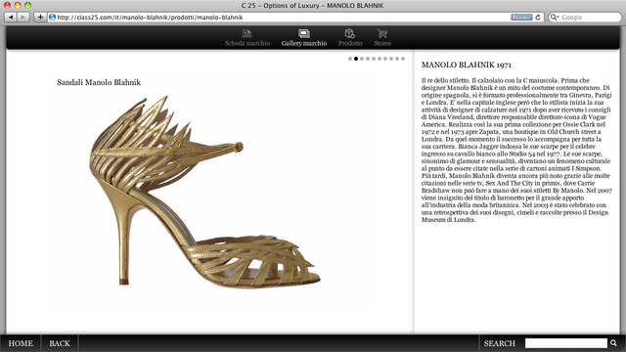Open the Prodotto box icon
626x352 pixels.
point(350,33)
